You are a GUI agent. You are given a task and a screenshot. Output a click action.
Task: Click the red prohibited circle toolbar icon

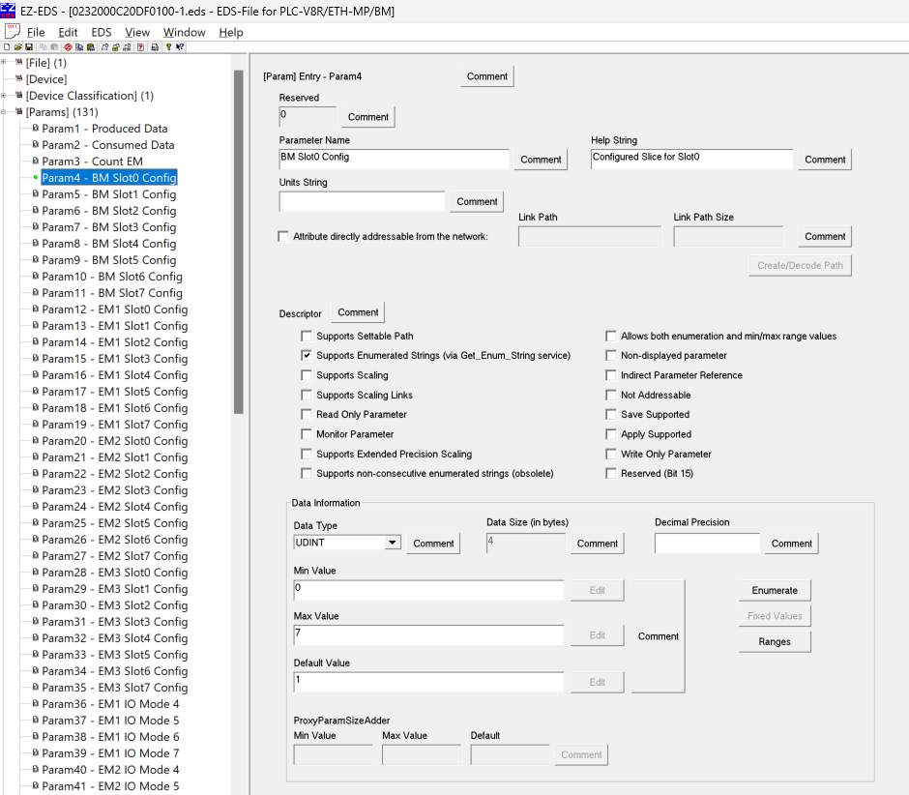click(68, 47)
